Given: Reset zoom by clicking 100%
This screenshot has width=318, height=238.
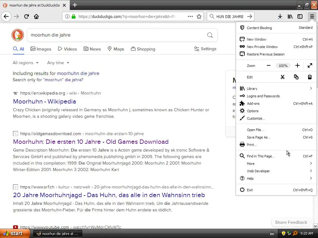Looking at the screenshot, I should 283,66.
